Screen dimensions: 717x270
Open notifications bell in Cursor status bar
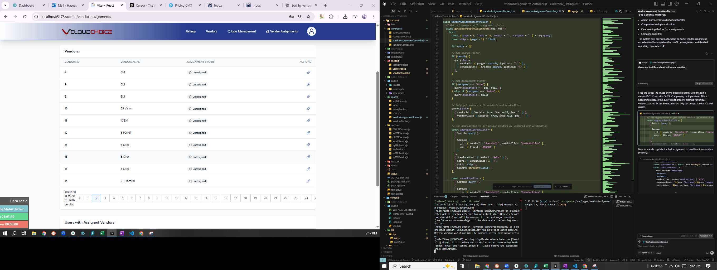[713, 260]
